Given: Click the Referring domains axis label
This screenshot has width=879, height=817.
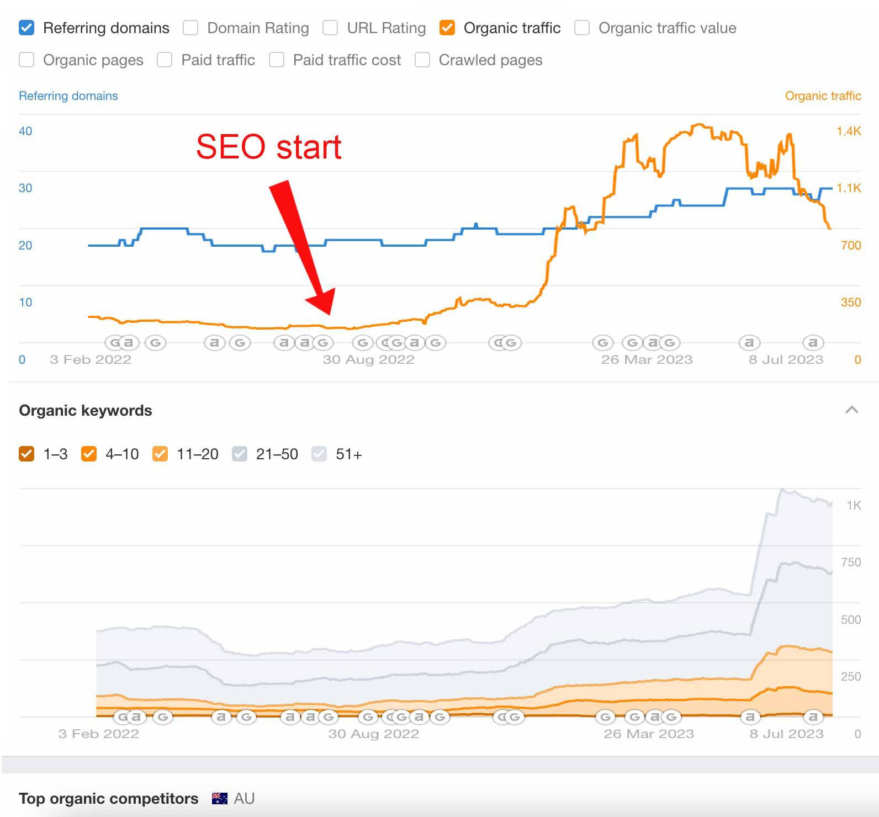Looking at the screenshot, I should pos(68,96).
